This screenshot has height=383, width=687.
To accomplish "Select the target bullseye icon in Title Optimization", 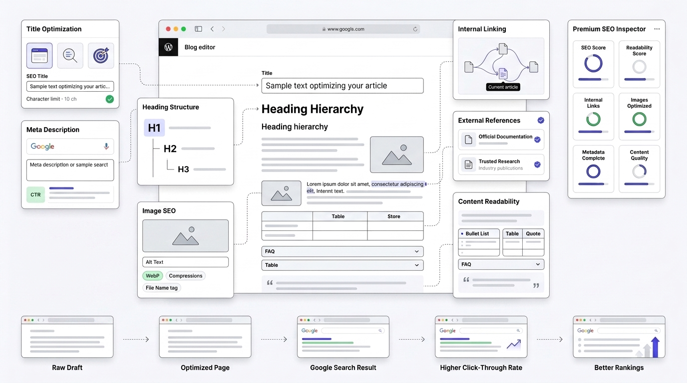I will (101, 55).
